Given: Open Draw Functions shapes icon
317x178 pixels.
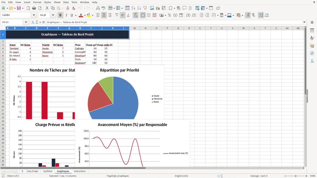Looking at the screenshot, I should (x=218, y=8).
